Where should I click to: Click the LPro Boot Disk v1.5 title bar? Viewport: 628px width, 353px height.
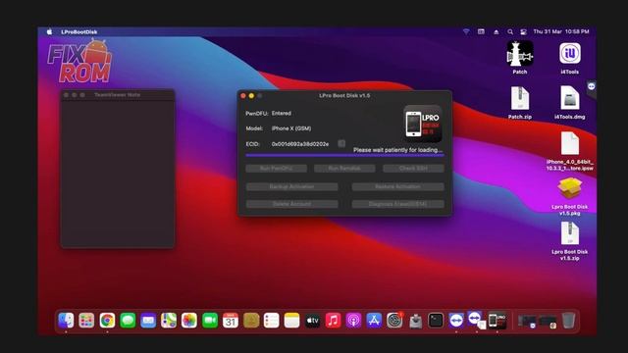(x=344, y=96)
